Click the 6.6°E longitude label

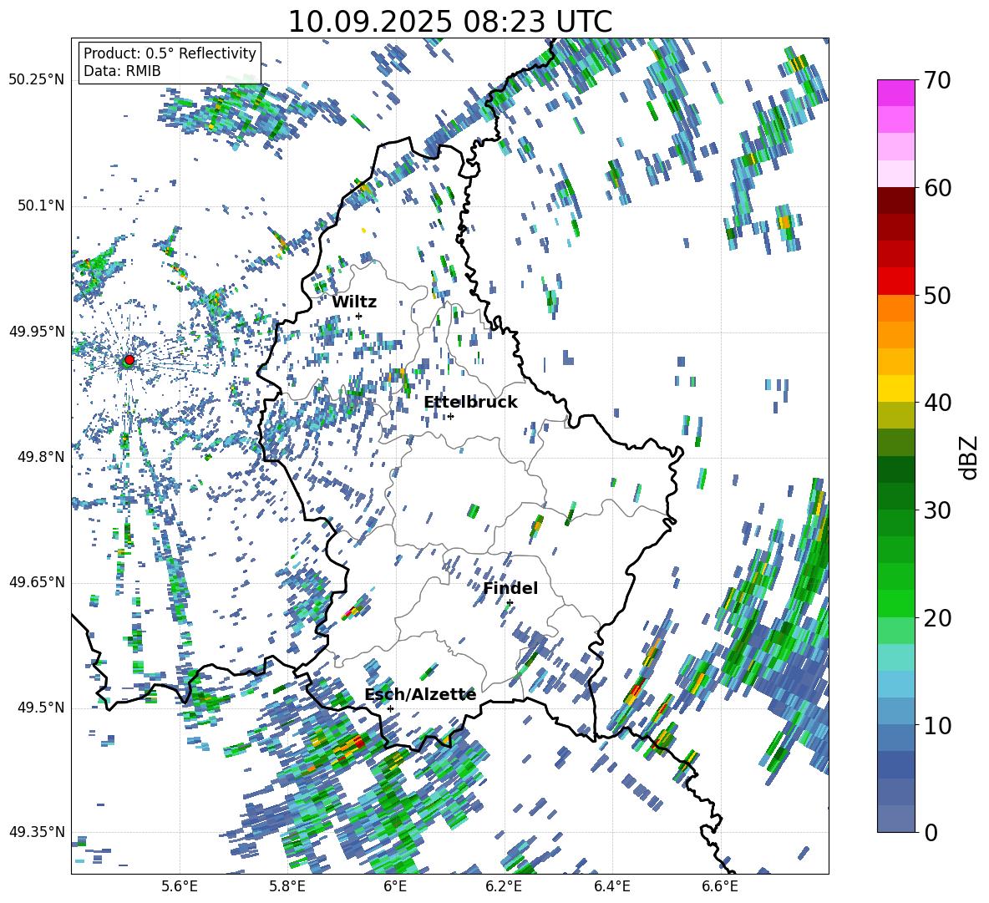pos(720,887)
